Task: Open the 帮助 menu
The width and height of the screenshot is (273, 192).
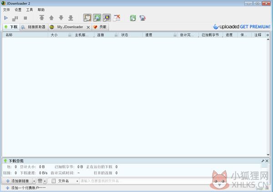Action: tap(41, 10)
